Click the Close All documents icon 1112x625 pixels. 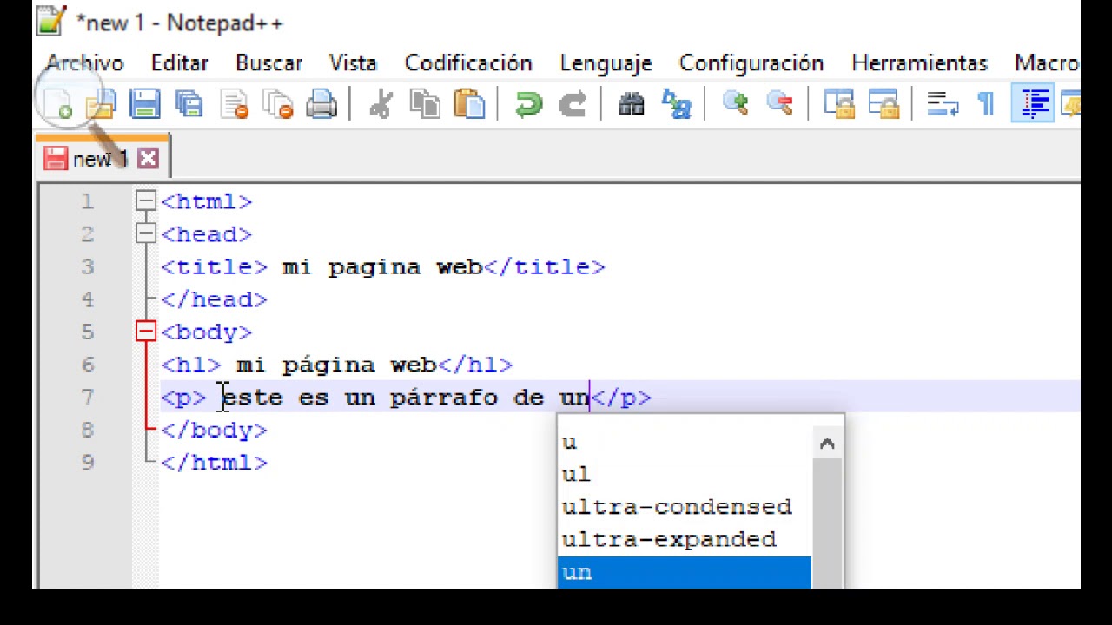[x=278, y=104]
